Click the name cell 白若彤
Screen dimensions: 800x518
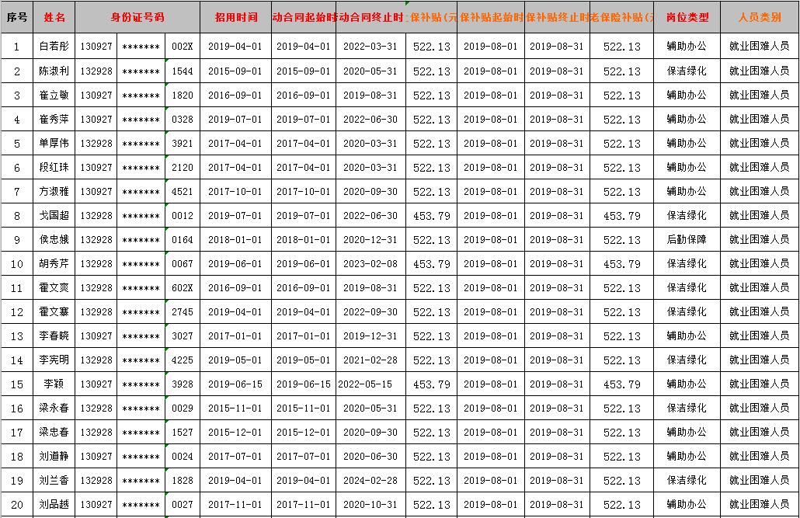[54, 47]
